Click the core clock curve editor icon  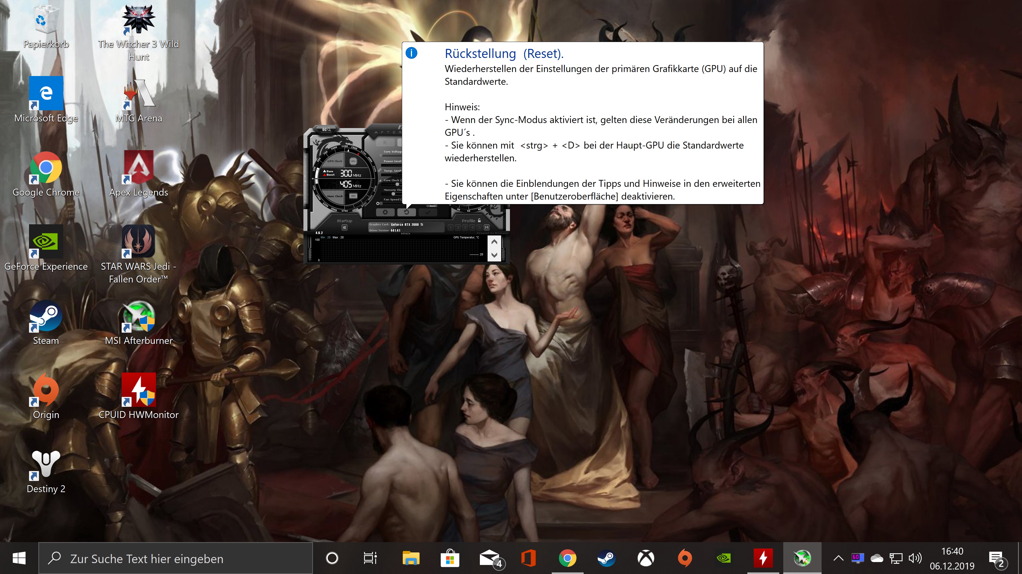(380, 181)
